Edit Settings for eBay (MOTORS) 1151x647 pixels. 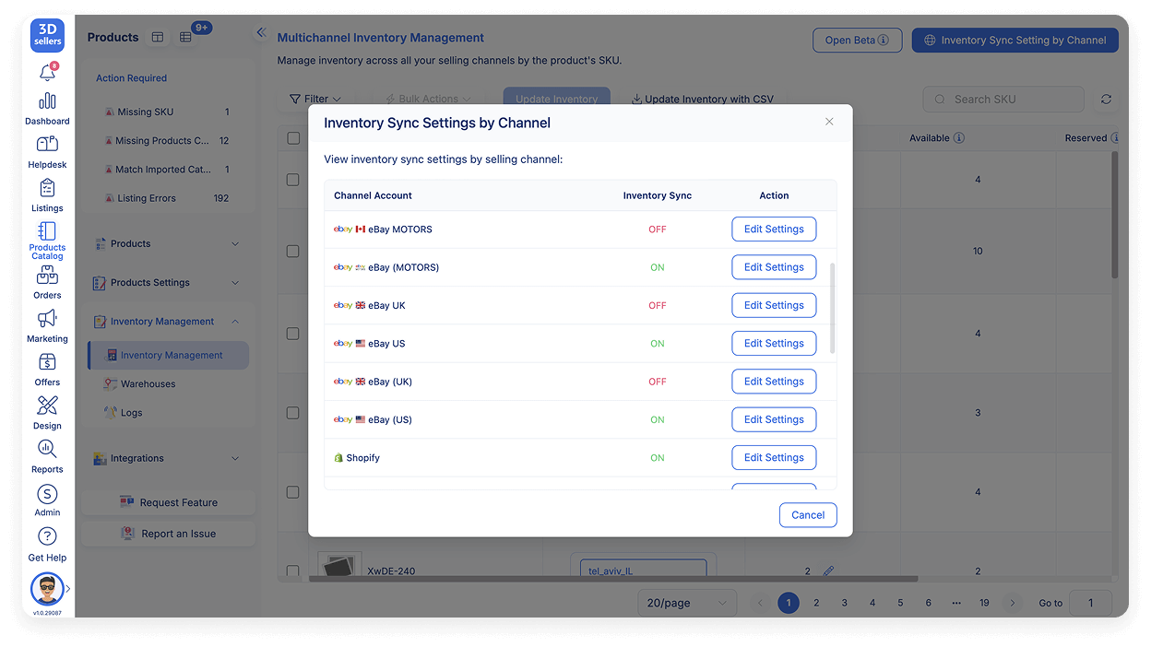(x=774, y=267)
